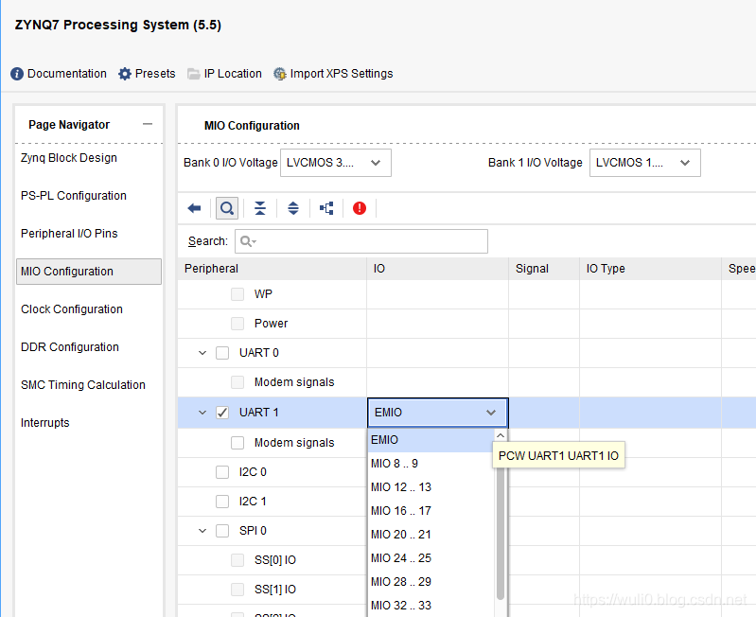The width and height of the screenshot is (756, 617).
Task: Open the Presets gear icon
Action: (125, 74)
